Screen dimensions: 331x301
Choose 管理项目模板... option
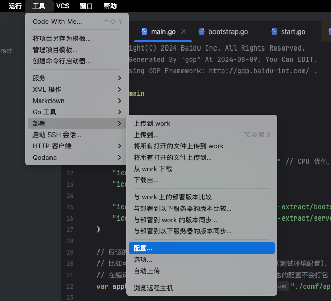(77, 50)
